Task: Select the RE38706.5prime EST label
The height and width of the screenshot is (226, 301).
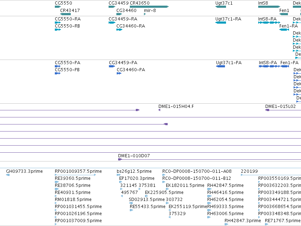Action: tap(73, 185)
